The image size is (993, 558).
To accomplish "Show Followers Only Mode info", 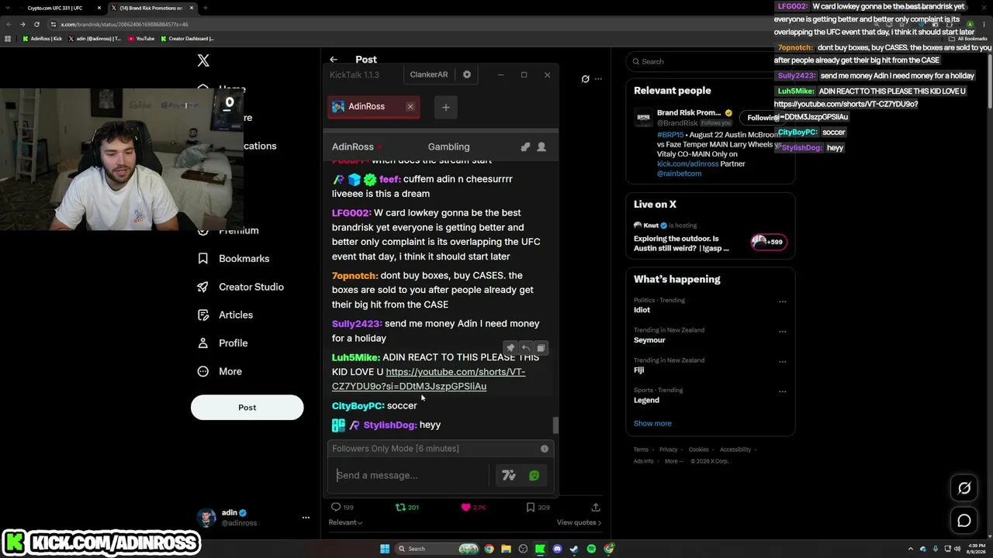I will tap(545, 449).
